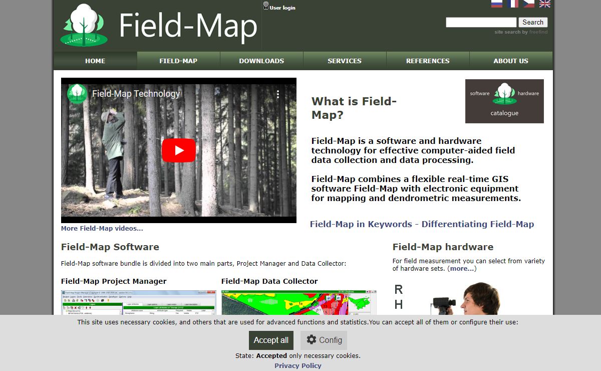The width and height of the screenshot is (601, 371).
Task: Click the Field-Map Software heading
Action: (x=110, y=247)
